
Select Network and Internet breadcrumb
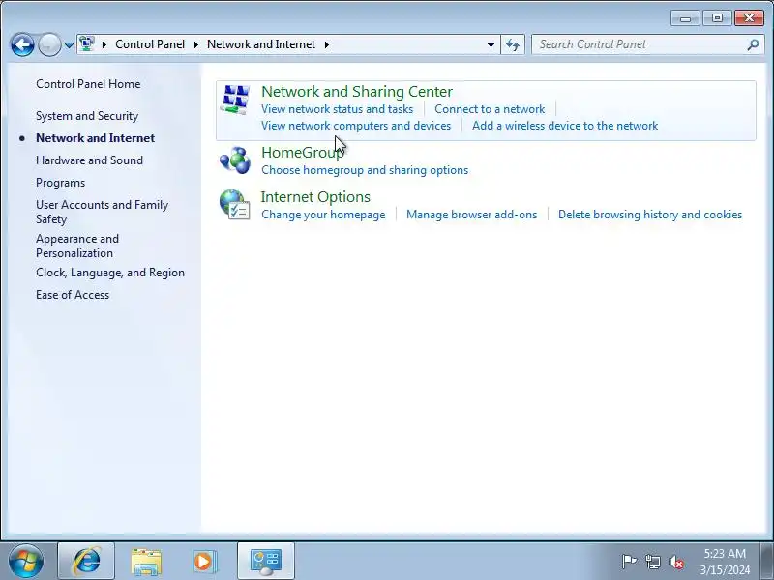[261, 44]
